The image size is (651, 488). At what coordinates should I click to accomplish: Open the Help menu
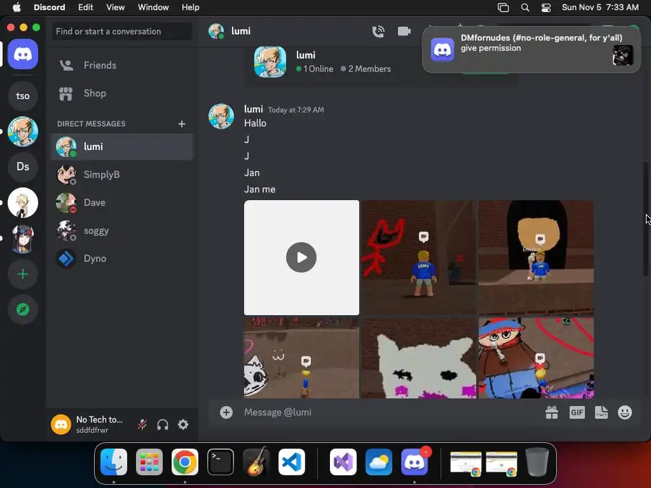tap(191, 8)
